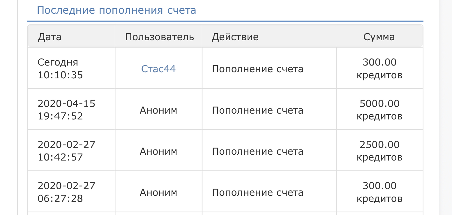Click Аноним in the 2020-04-15 row
Screen dimensions: 452x215
coord(158,110)
